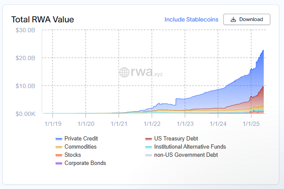
Task: Click the Include Stablecoins link
Action: [191, 19]
